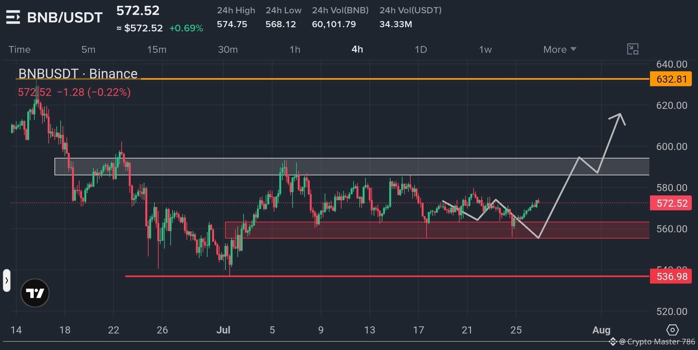Open the chart layout settings icon
Viewport: 698px width, 350px height.
[632, 49]
